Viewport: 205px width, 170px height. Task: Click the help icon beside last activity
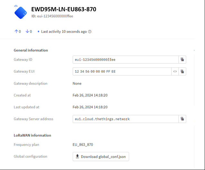(90, 32)
